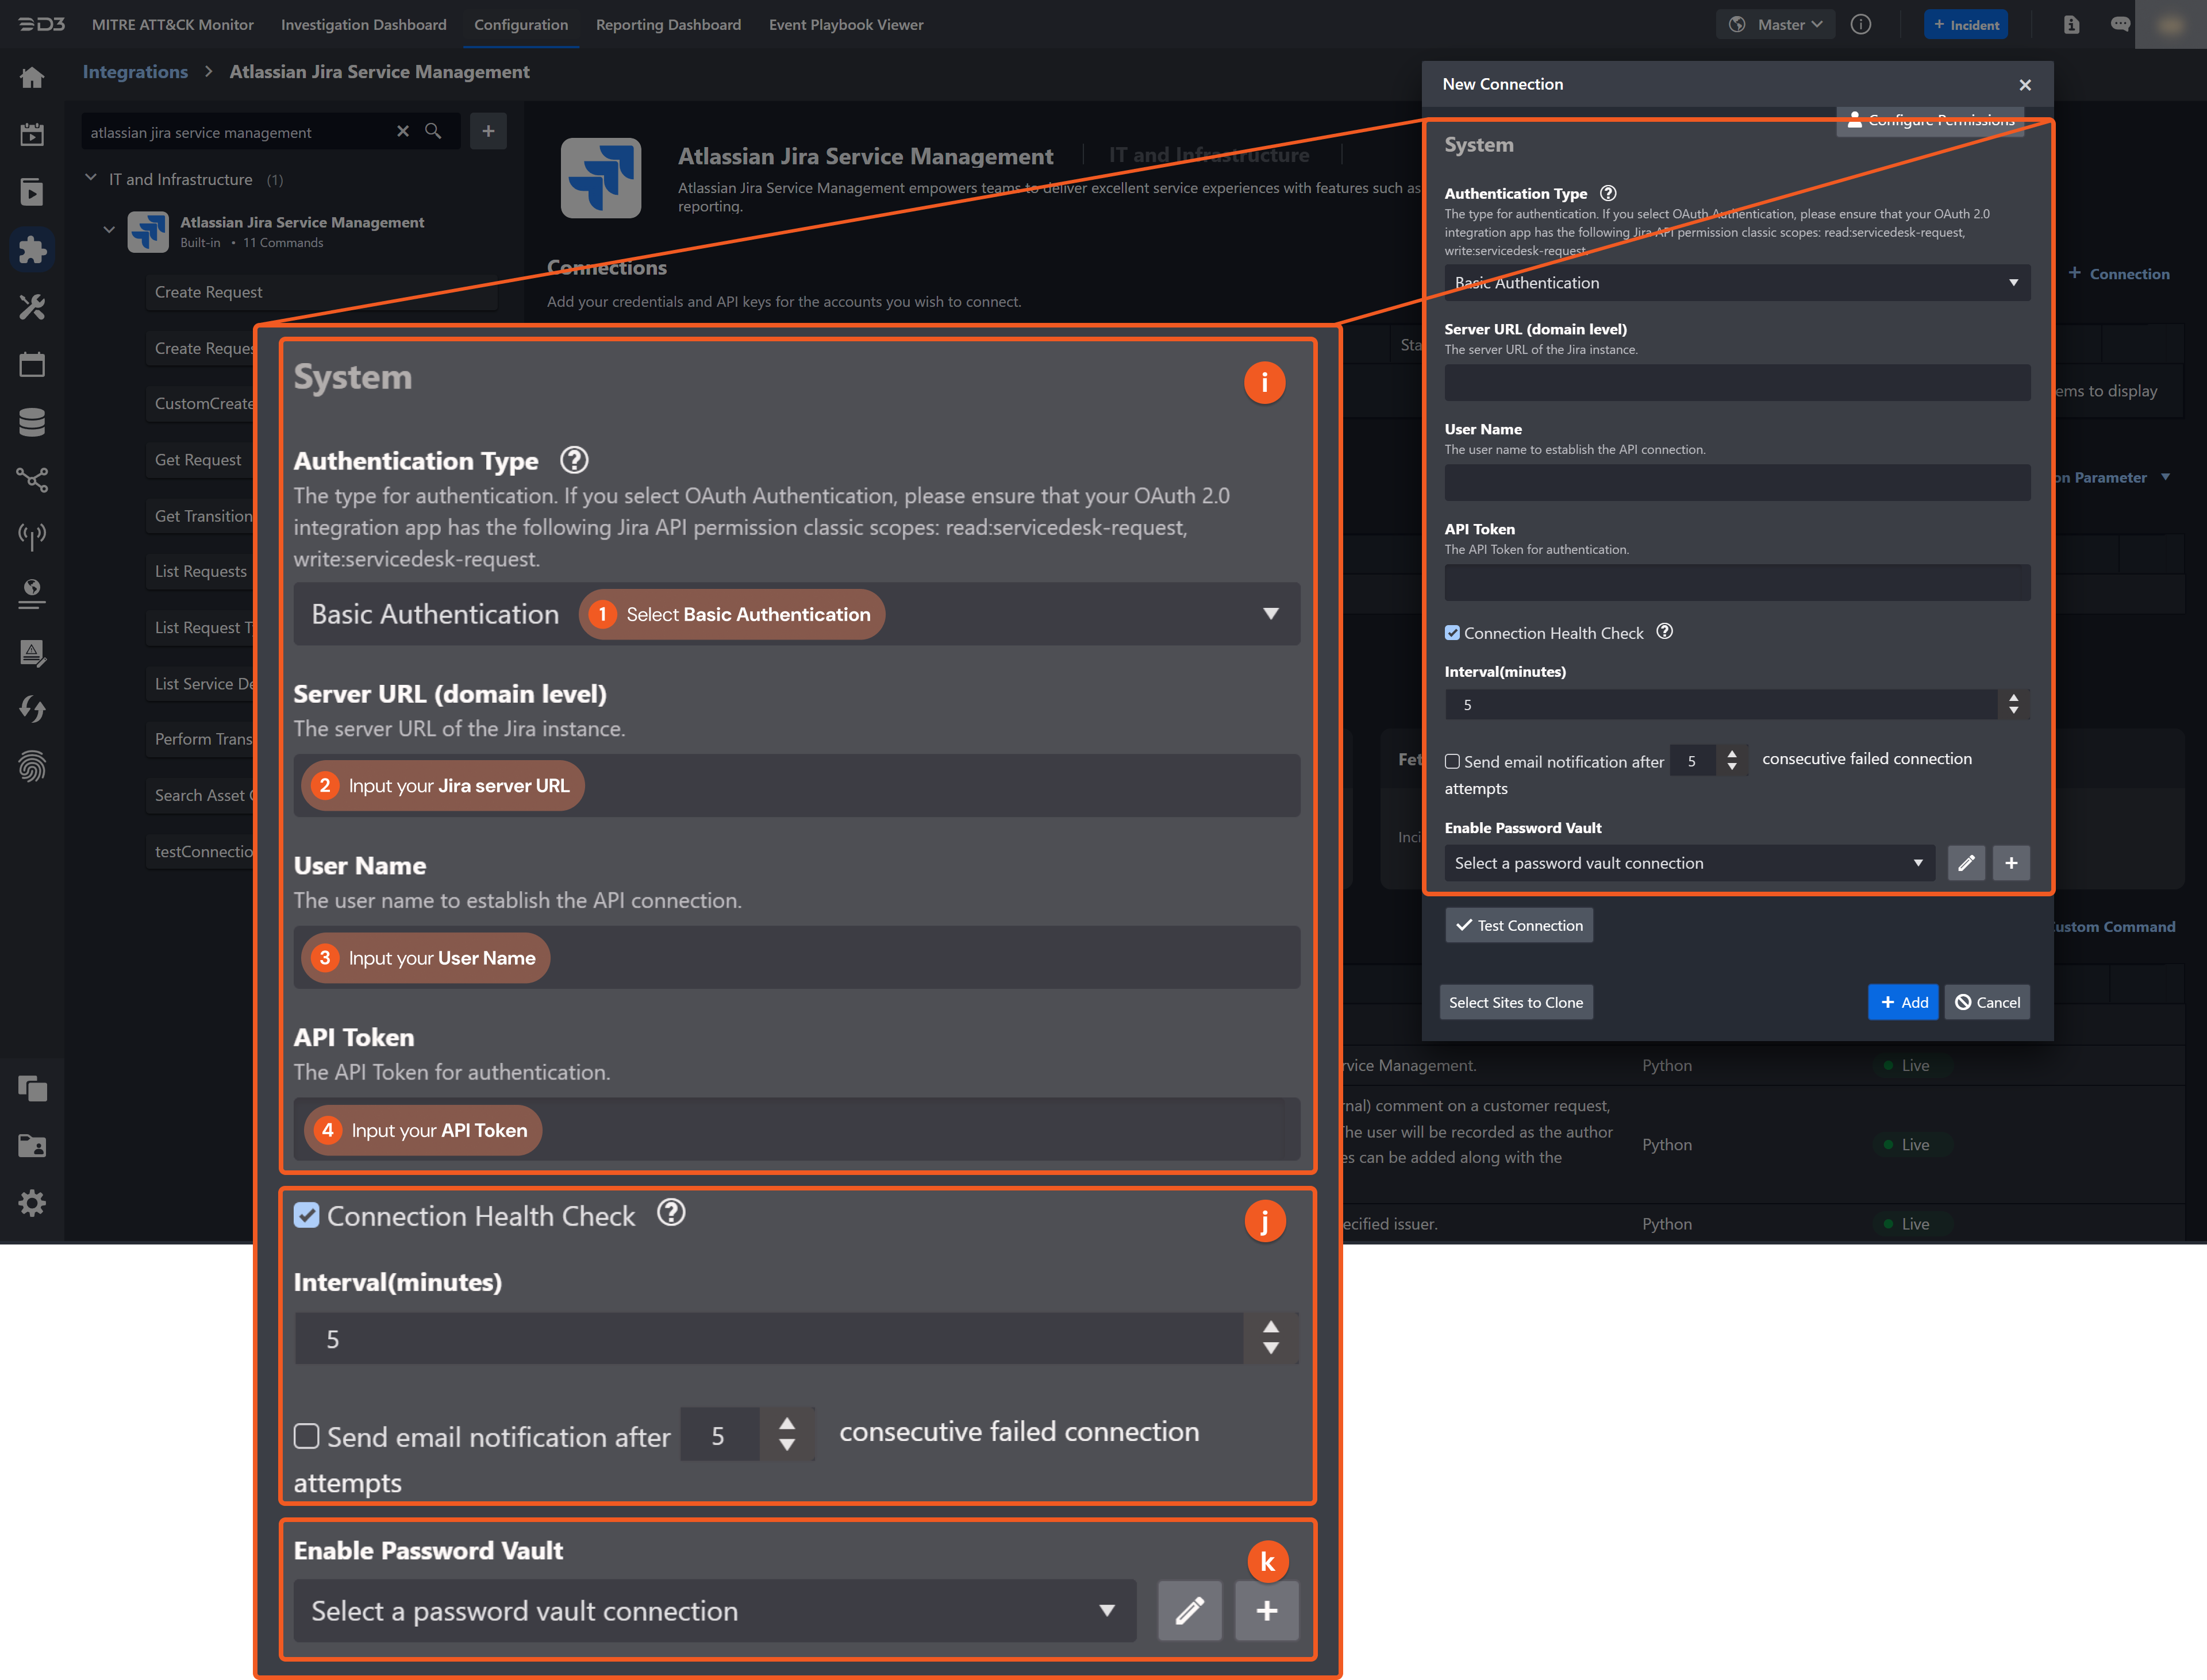Click the Test Connection button
2207x1680 pixels.
(1518, 925)
